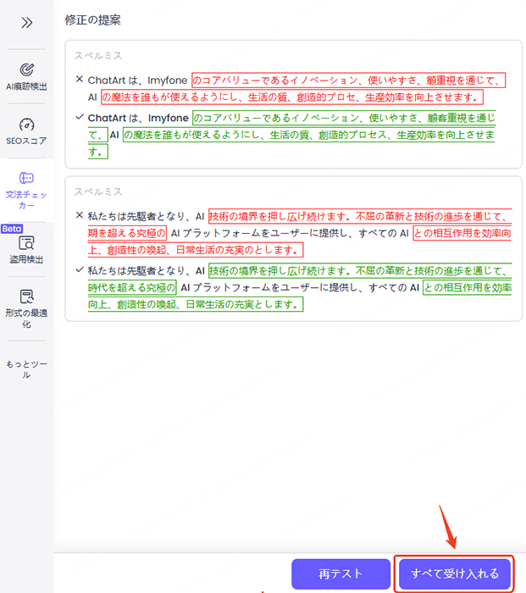The height and width of the screenshot is (593, 526).
Task: Select the 文法チェッカー sidebar label
Action: click(x=26, y=200)
